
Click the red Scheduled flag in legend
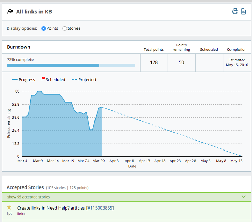43,79
